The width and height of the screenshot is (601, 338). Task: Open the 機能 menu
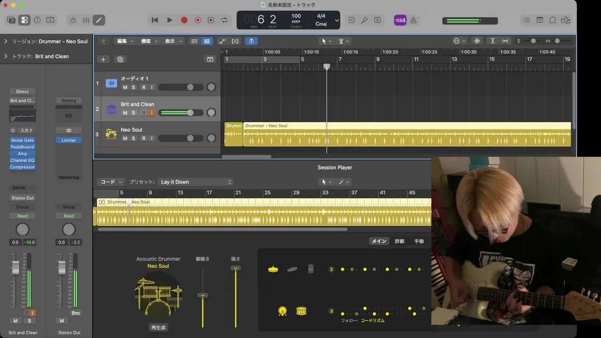(x=149, y=41)
